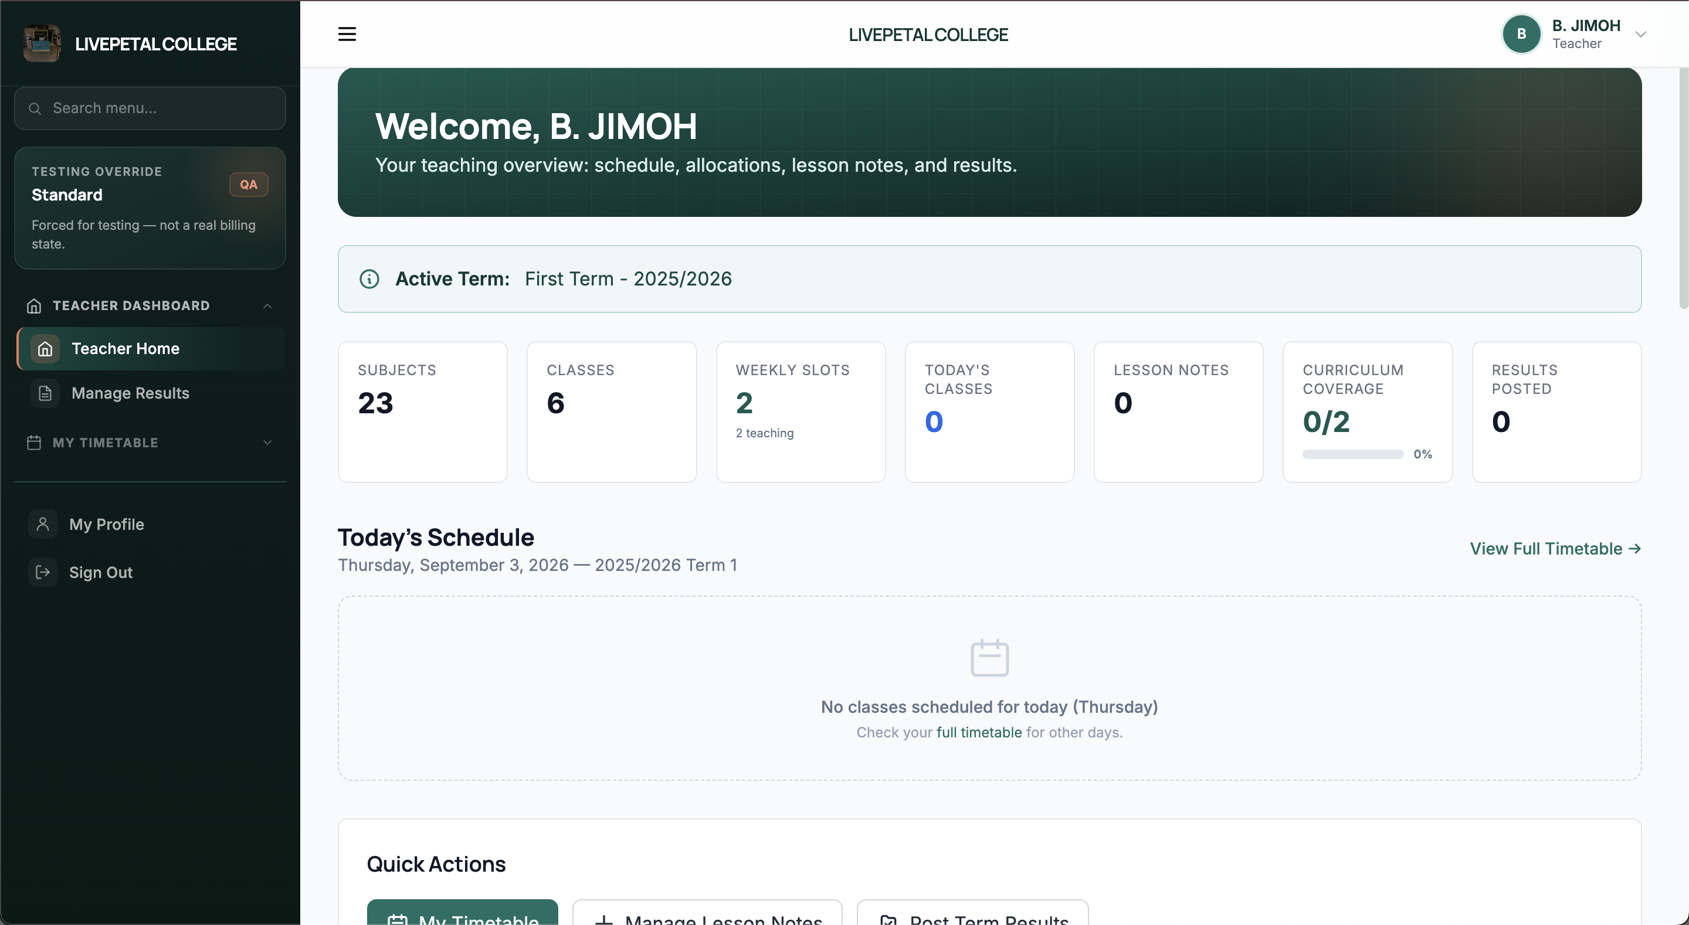The width and height of the screenshot is (1689, 925).
Task: Open Manage Results
Action: (x=151, y=393)
